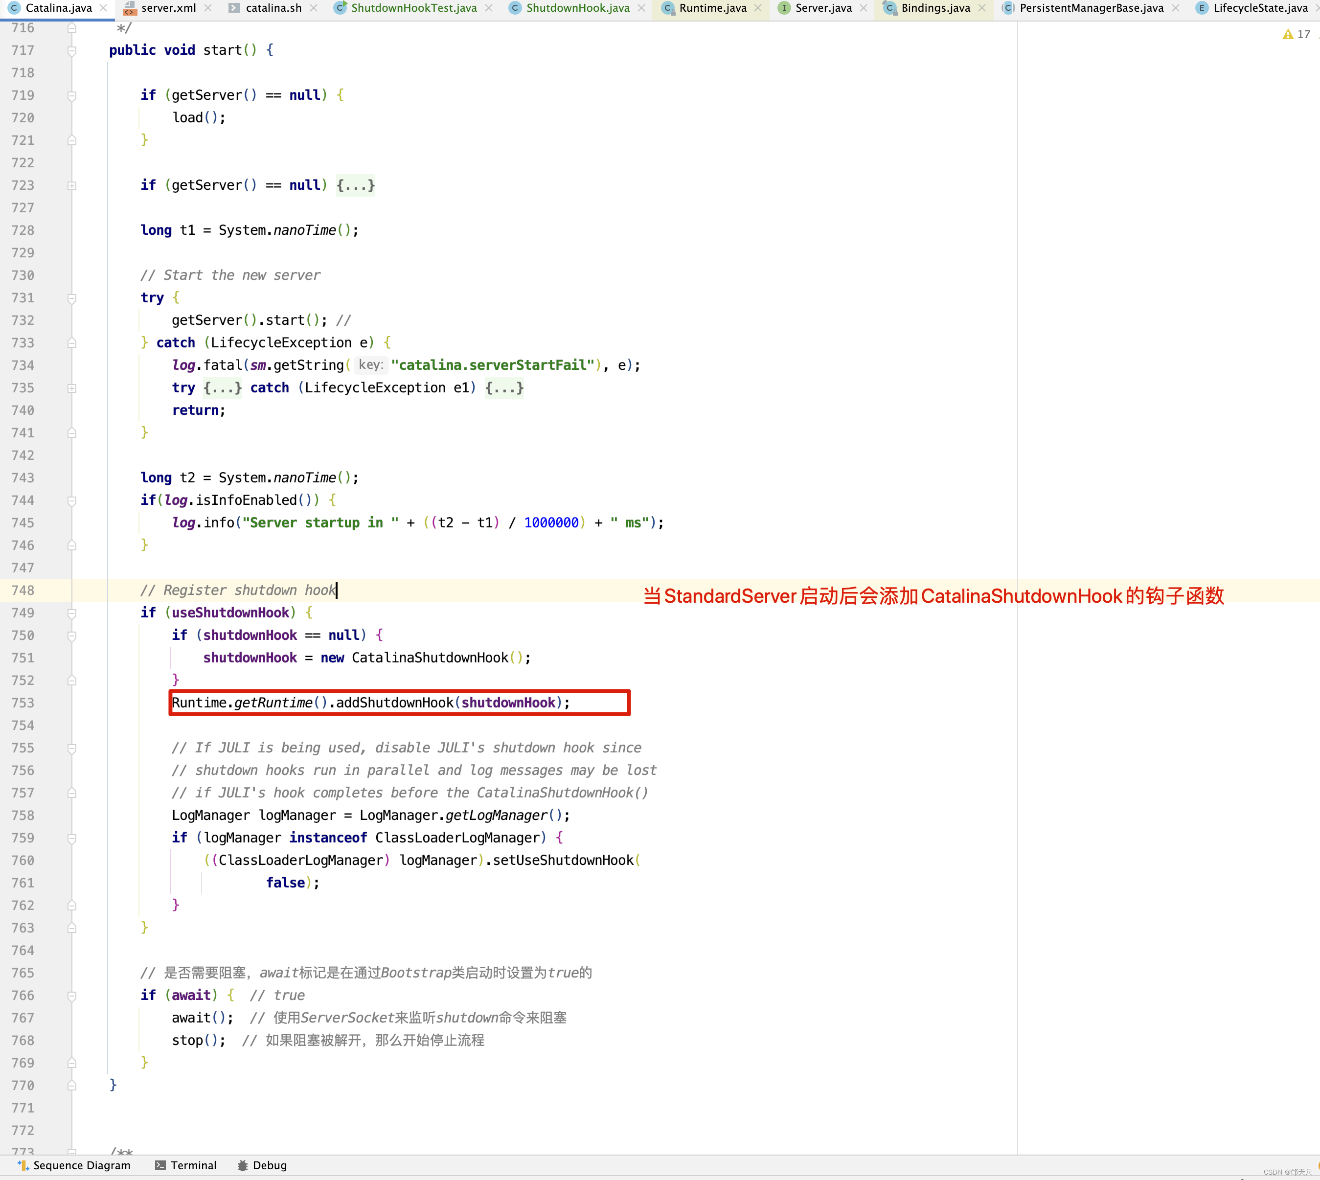Open the Bindings.java tab
Screen dimensions: 1320x1180
[935, 8]
